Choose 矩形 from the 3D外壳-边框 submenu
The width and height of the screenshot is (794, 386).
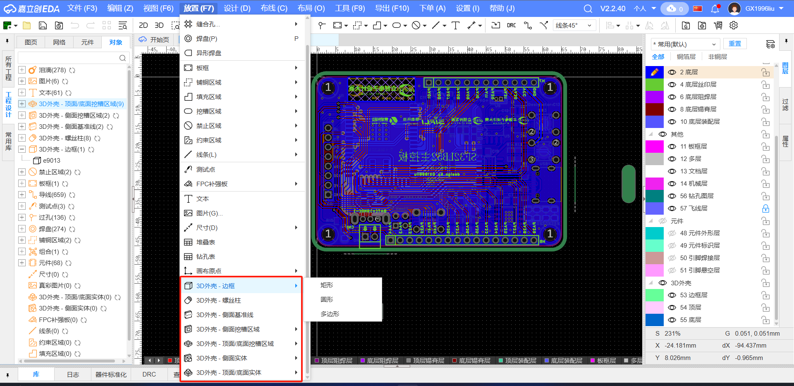(x=327, y=285)
